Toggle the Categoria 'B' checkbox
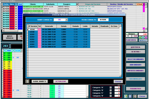Screen dimensions: 149x99 (110, 90)
